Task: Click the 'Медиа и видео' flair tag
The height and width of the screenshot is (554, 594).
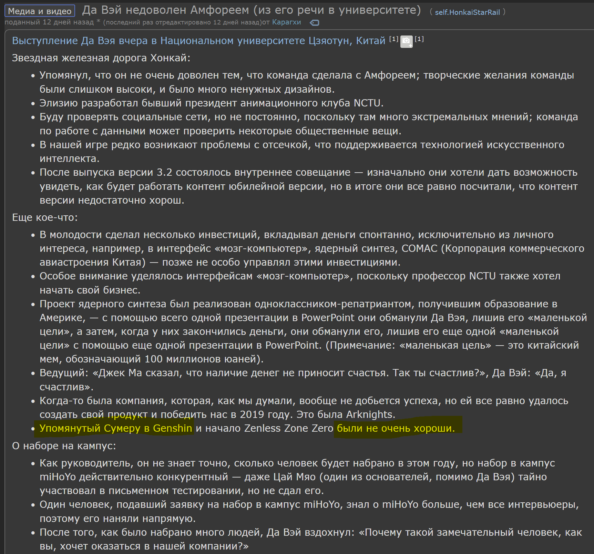Action: tap(40, 11)
